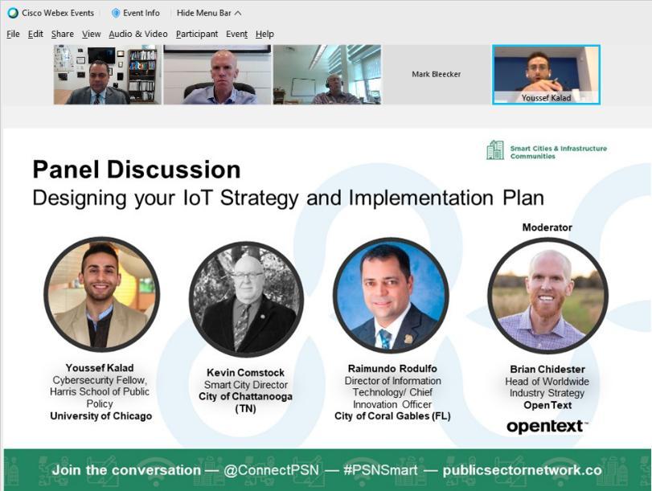The width and height of the screenshot is (652, 491).
Task: Click the opentext logo
Action: pos(547,426)
